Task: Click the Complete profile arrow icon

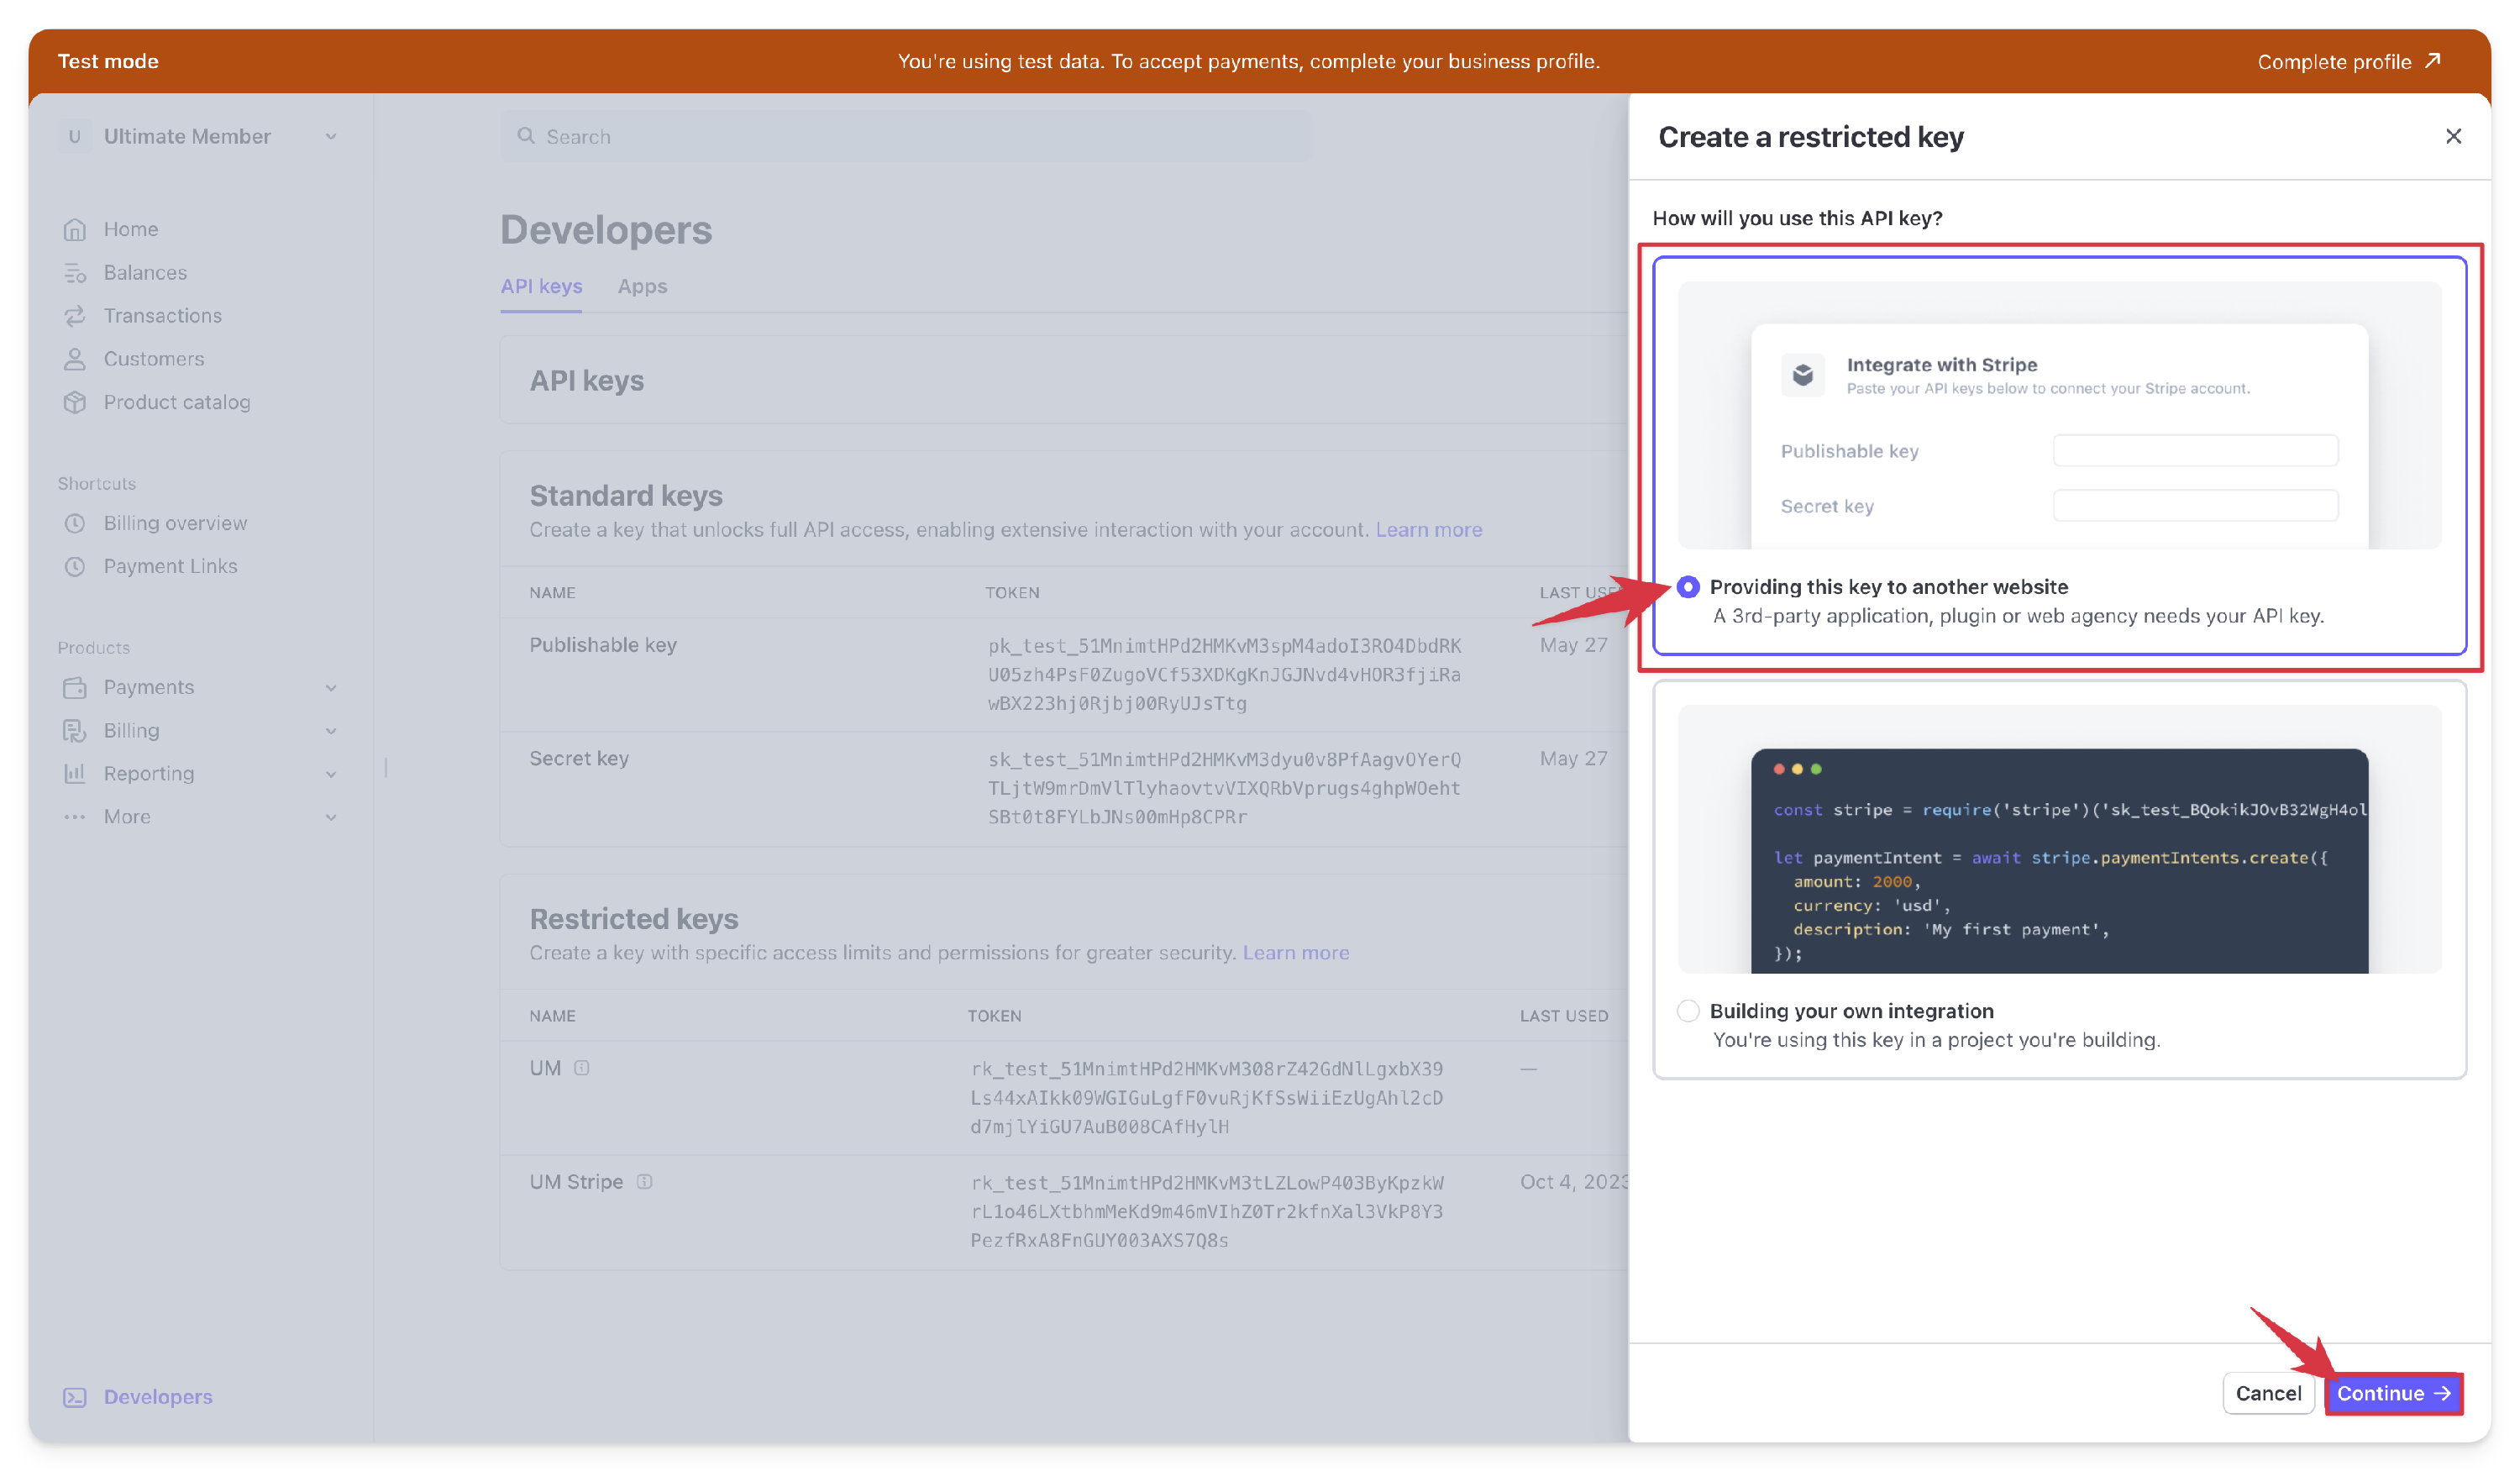Action: pyautogui.click(x=2434, y=61)
